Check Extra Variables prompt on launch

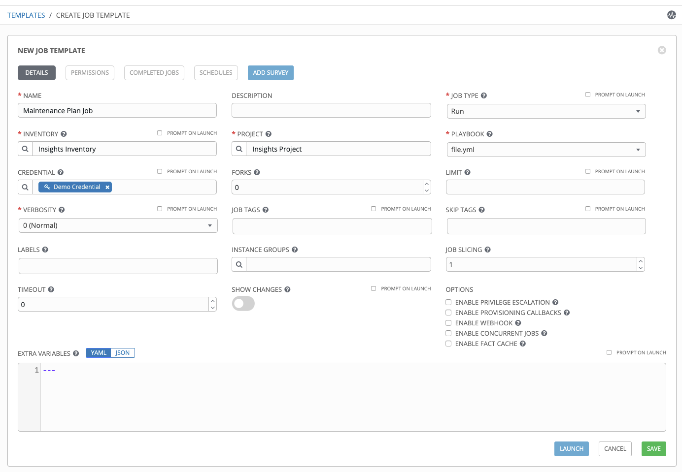pos(609,352)
